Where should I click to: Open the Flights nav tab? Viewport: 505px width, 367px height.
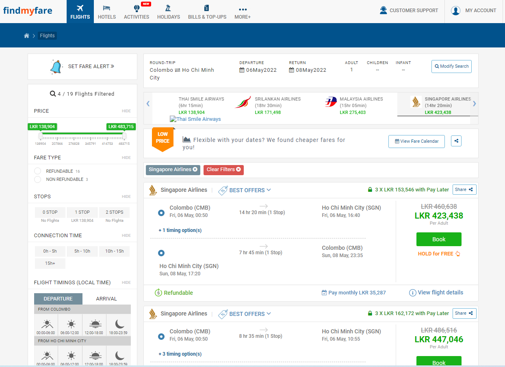click(x=80, y=11)
